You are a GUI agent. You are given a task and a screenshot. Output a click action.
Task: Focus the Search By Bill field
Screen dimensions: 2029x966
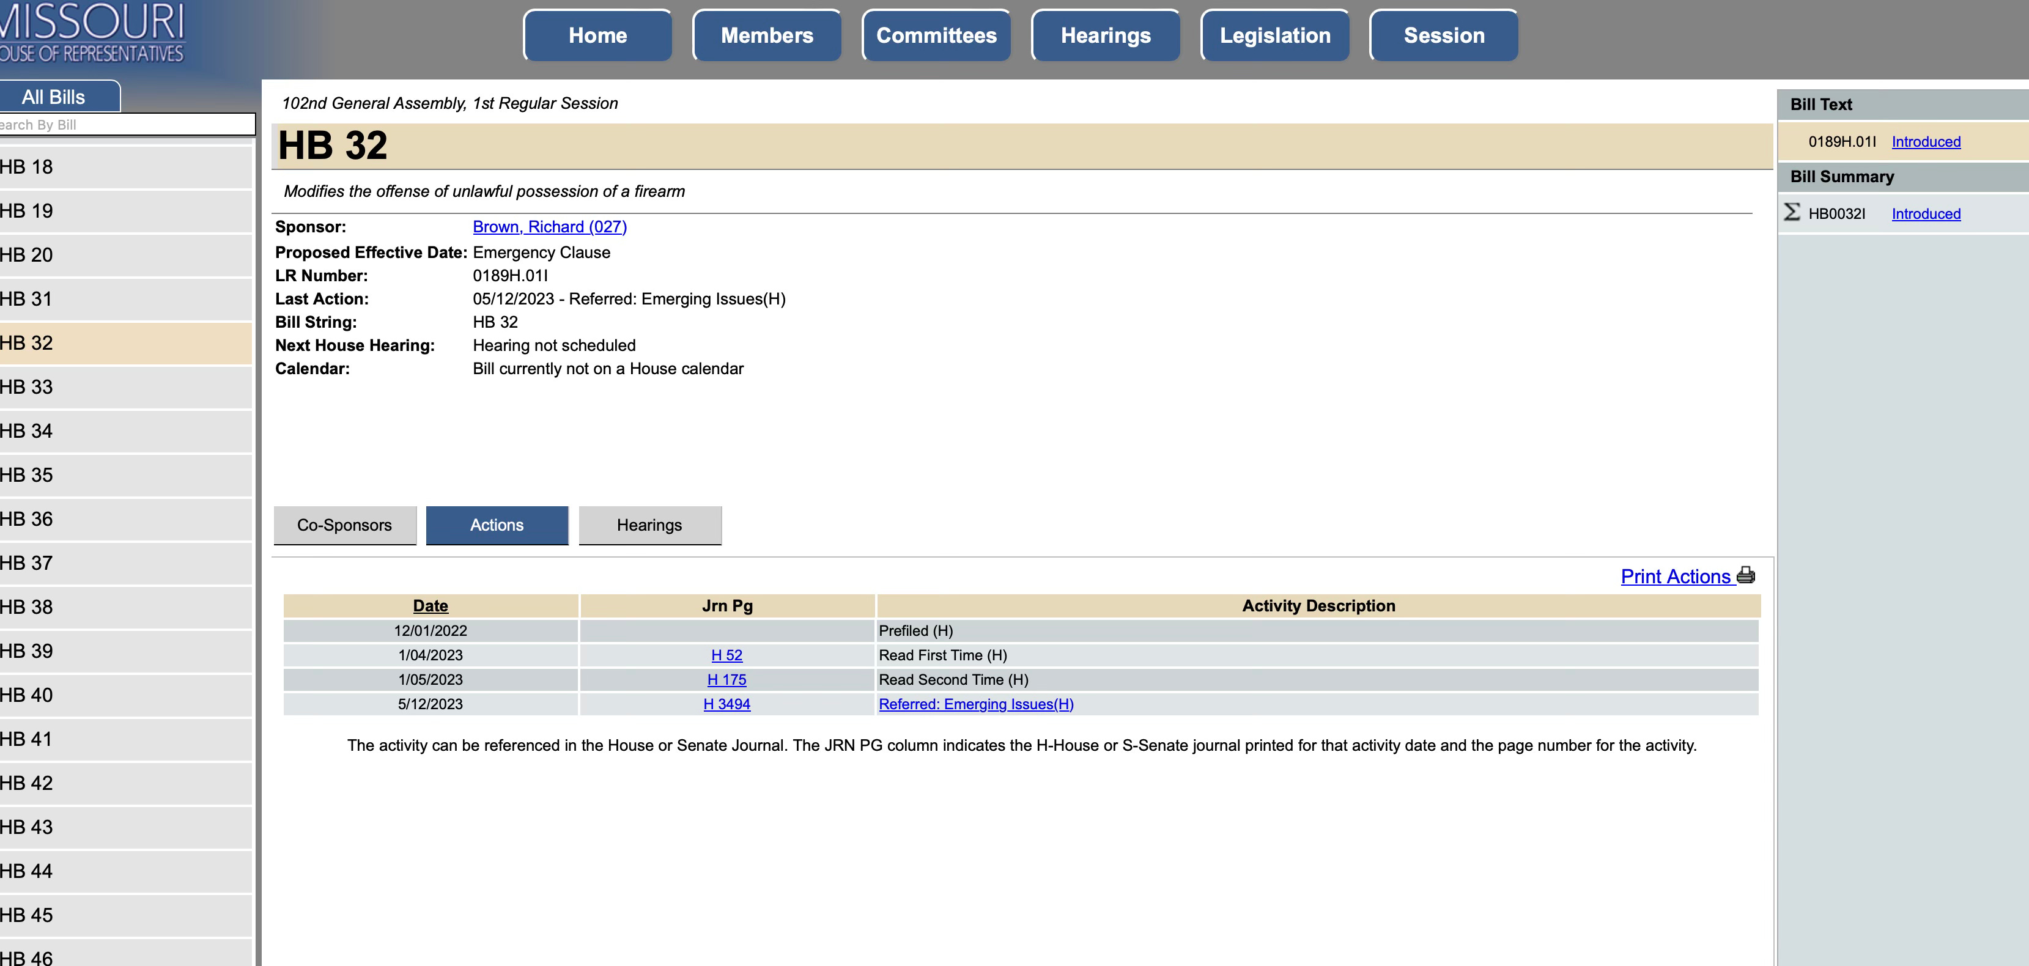(128, 124)
